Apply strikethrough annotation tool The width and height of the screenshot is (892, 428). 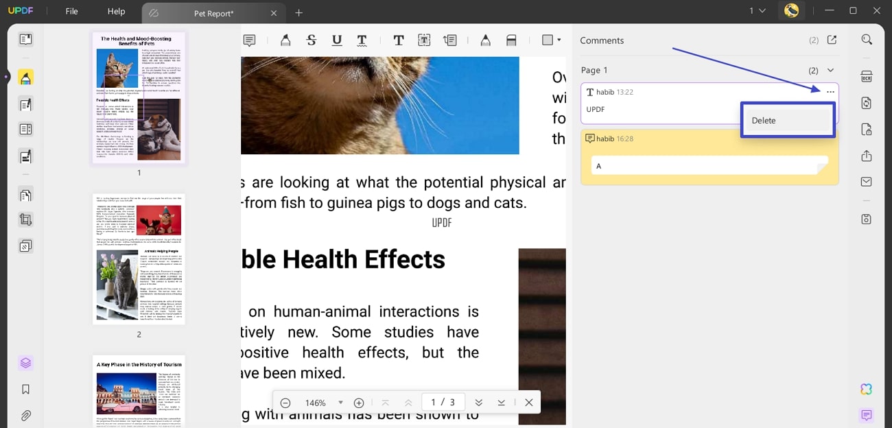311,40
